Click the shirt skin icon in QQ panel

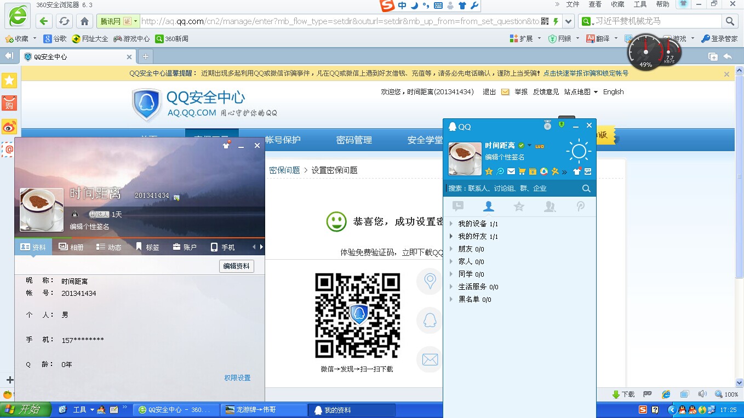pyautogui.click(x=577, y=171)
